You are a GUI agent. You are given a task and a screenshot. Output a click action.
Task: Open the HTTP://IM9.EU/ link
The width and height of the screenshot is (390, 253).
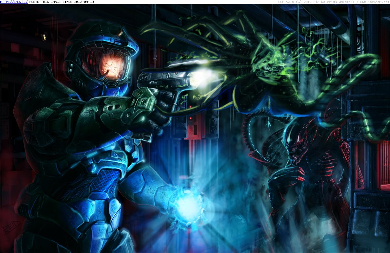pos(14,2)
